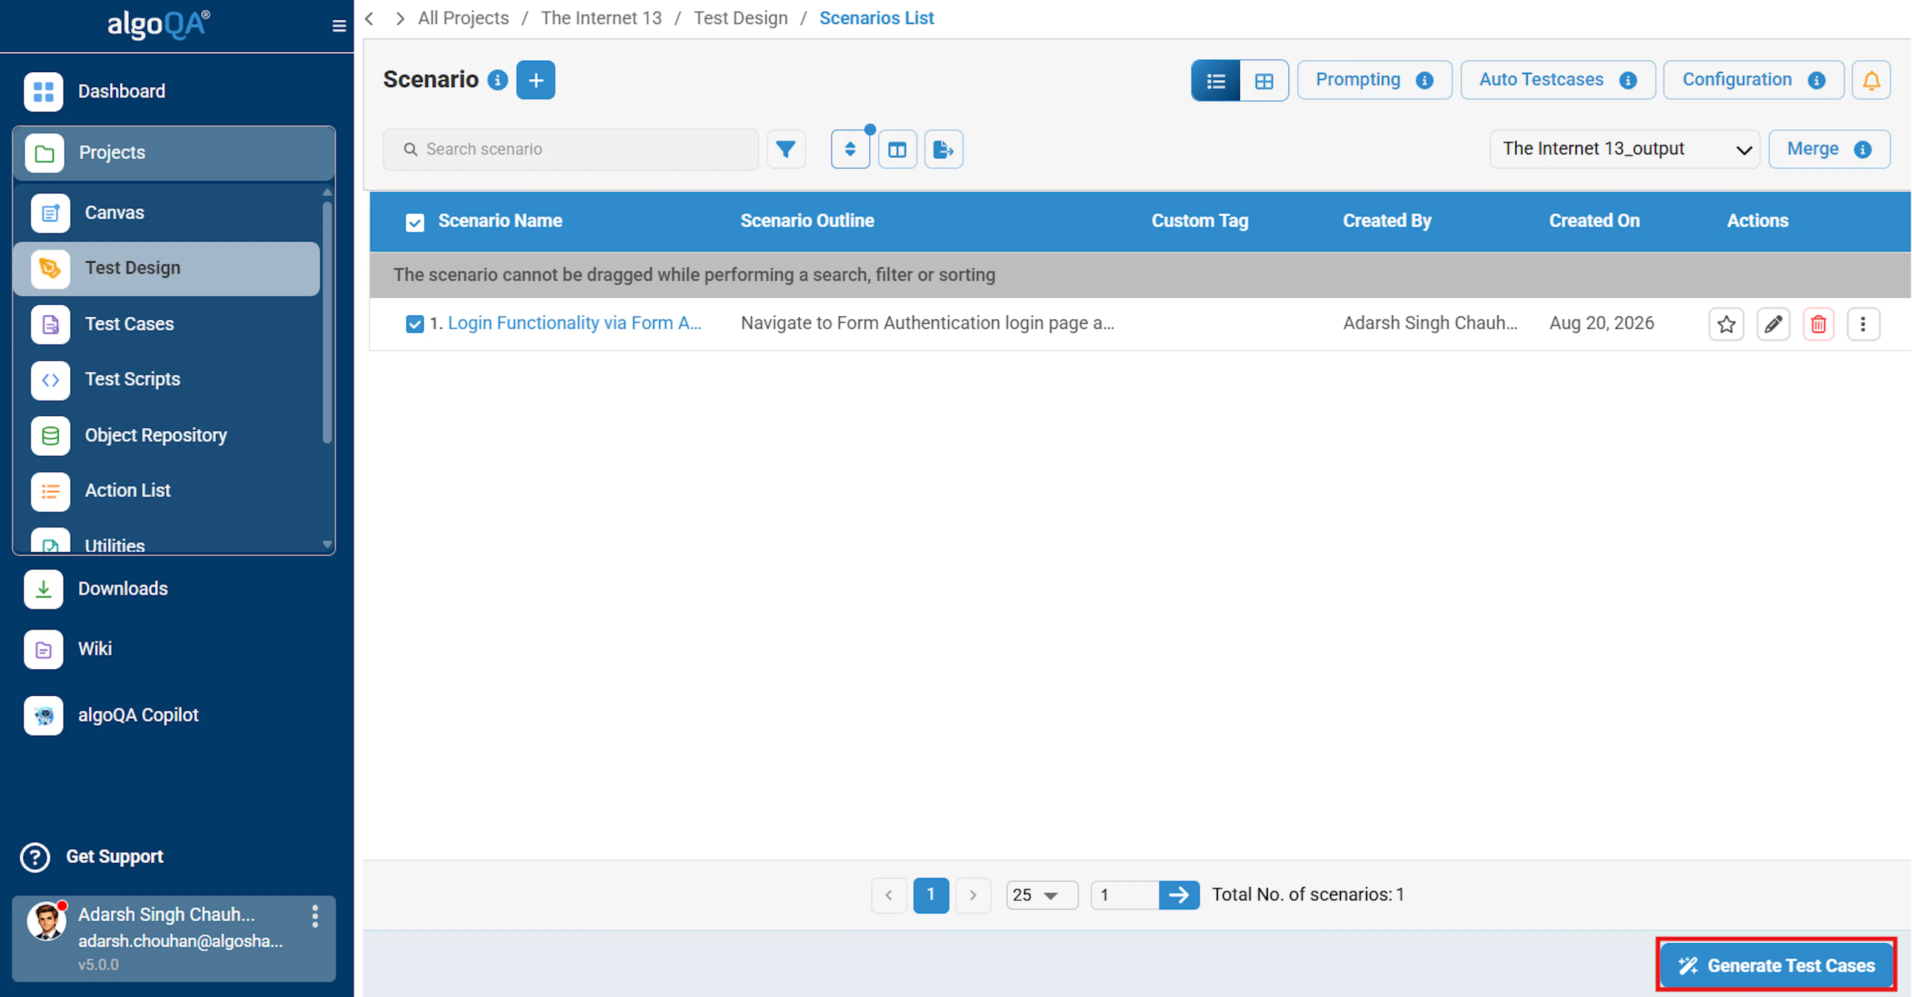Select page 1 in pagination
Viewport: 1912px width, 997px height.
pyautogui.click(x=931, y=895)
